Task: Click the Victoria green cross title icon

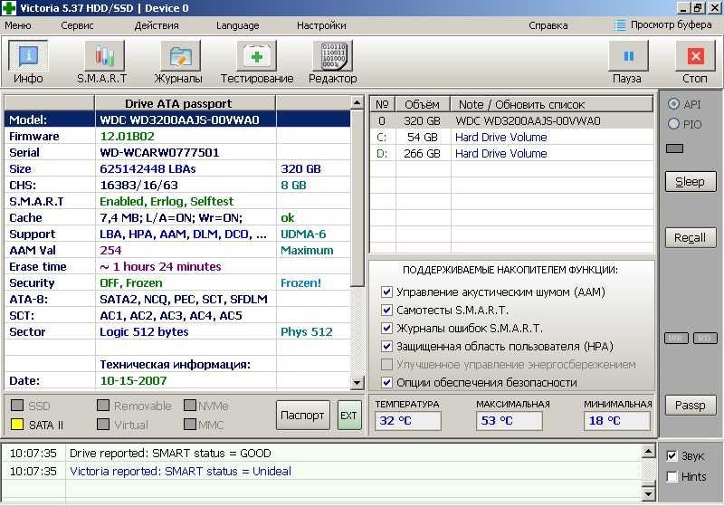Action: coord(8,7)
